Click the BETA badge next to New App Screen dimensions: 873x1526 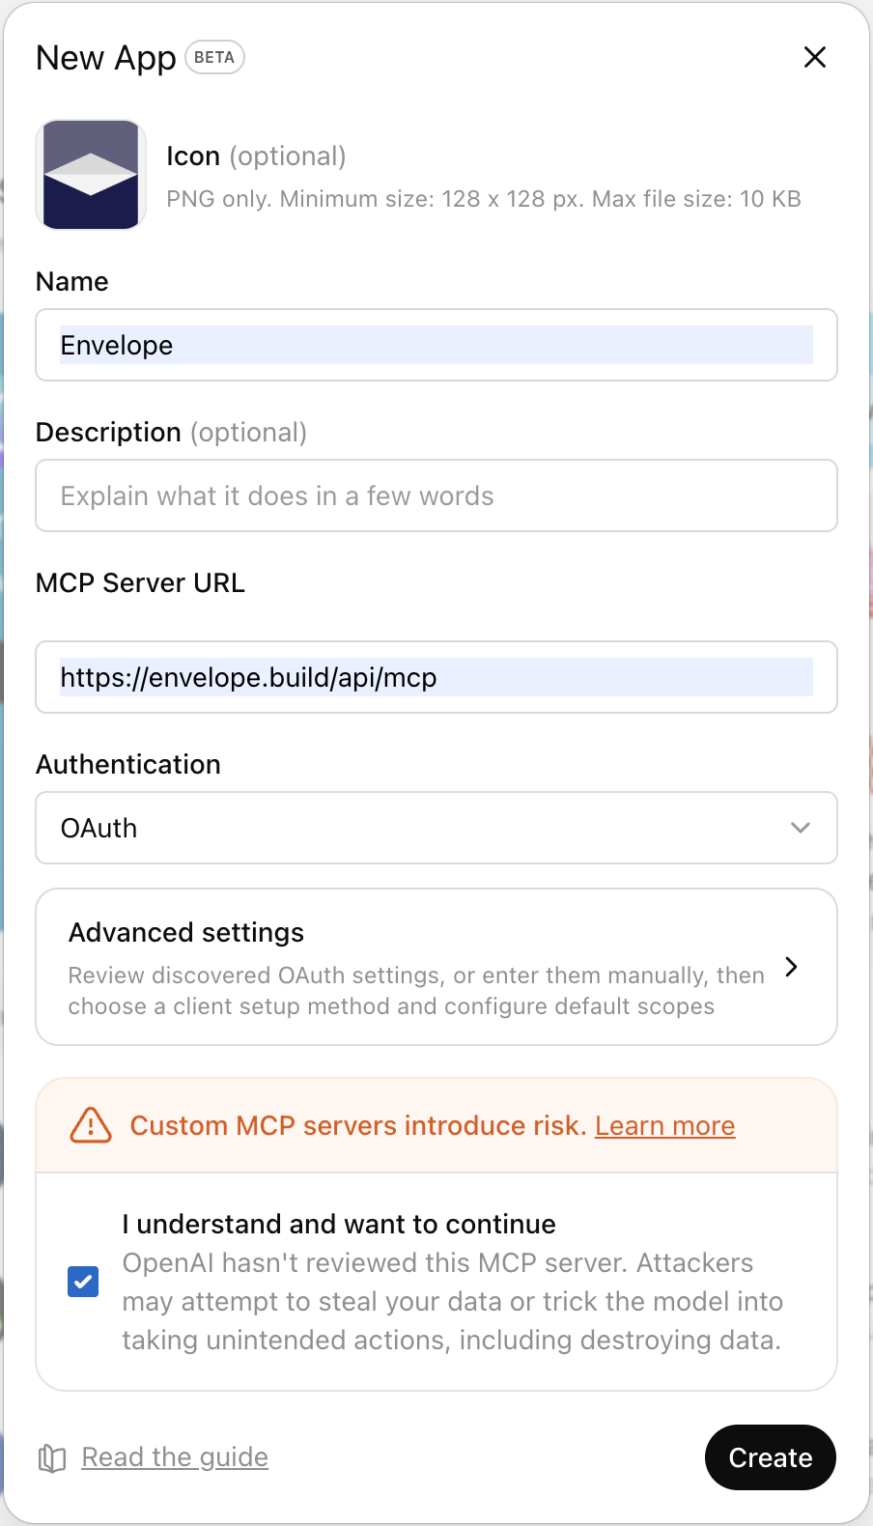[x=214, y=57]
